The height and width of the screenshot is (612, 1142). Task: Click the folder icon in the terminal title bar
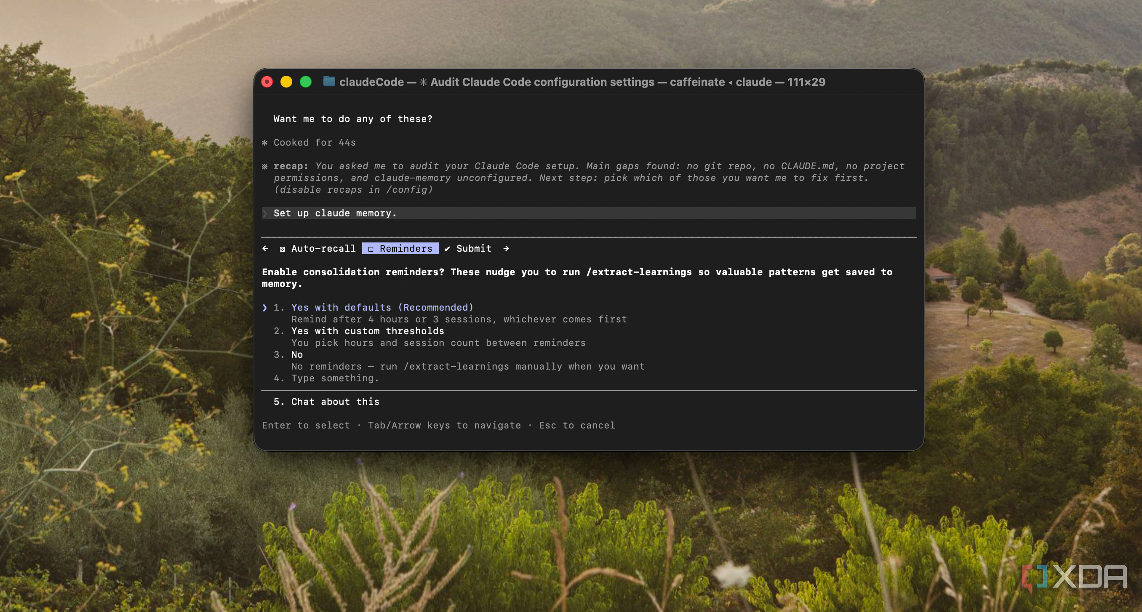(329, 82)
